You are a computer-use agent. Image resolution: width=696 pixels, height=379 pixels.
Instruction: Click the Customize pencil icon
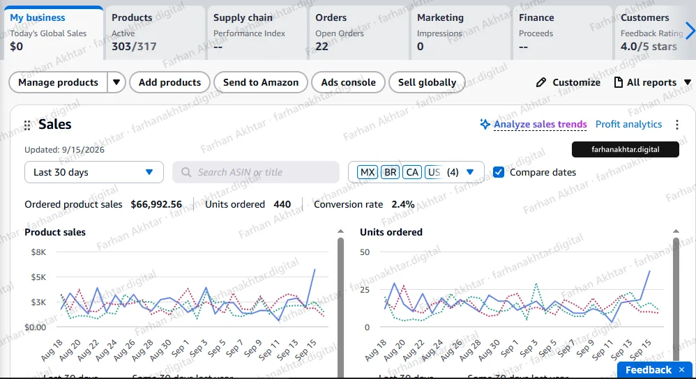pos(540,82)
